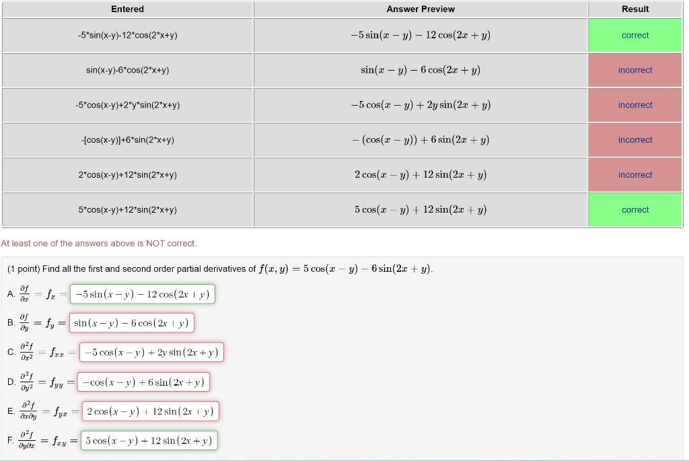Click the fxx answer field for part C
Screen dimensions: 689x461
(x=151, y=353)
